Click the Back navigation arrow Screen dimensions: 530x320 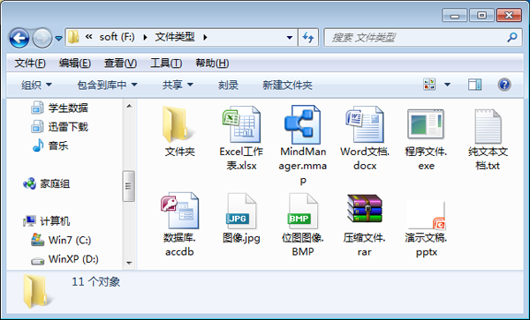click(19, 38)
